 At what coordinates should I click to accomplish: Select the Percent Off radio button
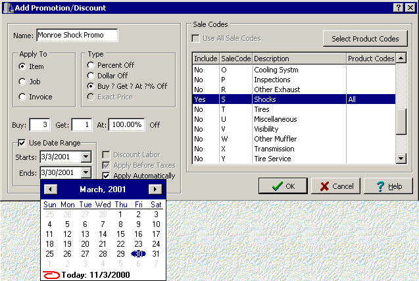pos(91,66)
